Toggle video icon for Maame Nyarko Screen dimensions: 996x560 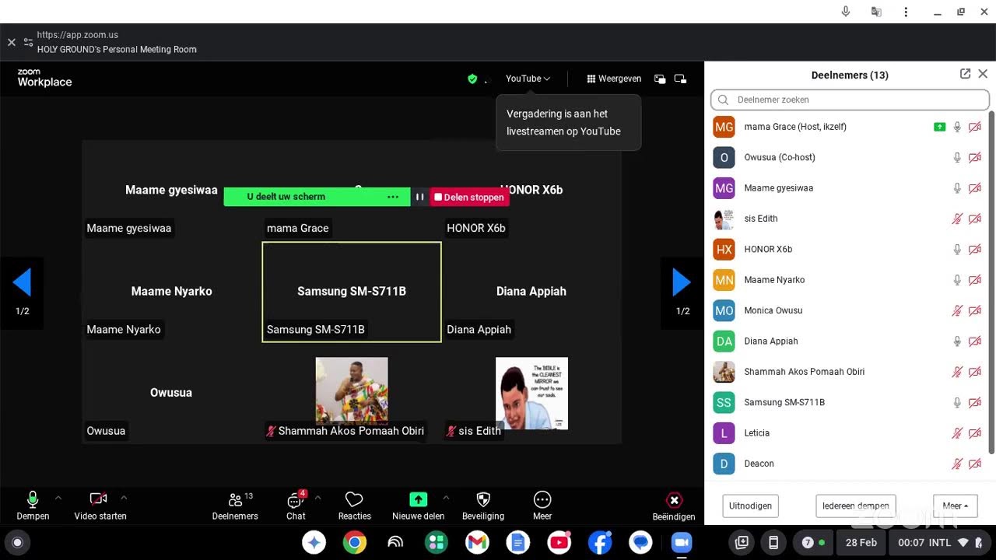click(x=974, y=280)
